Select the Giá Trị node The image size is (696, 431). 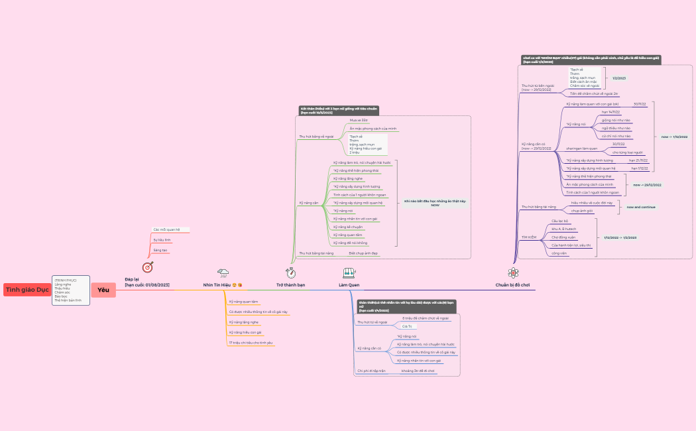[x=407, y=326]
